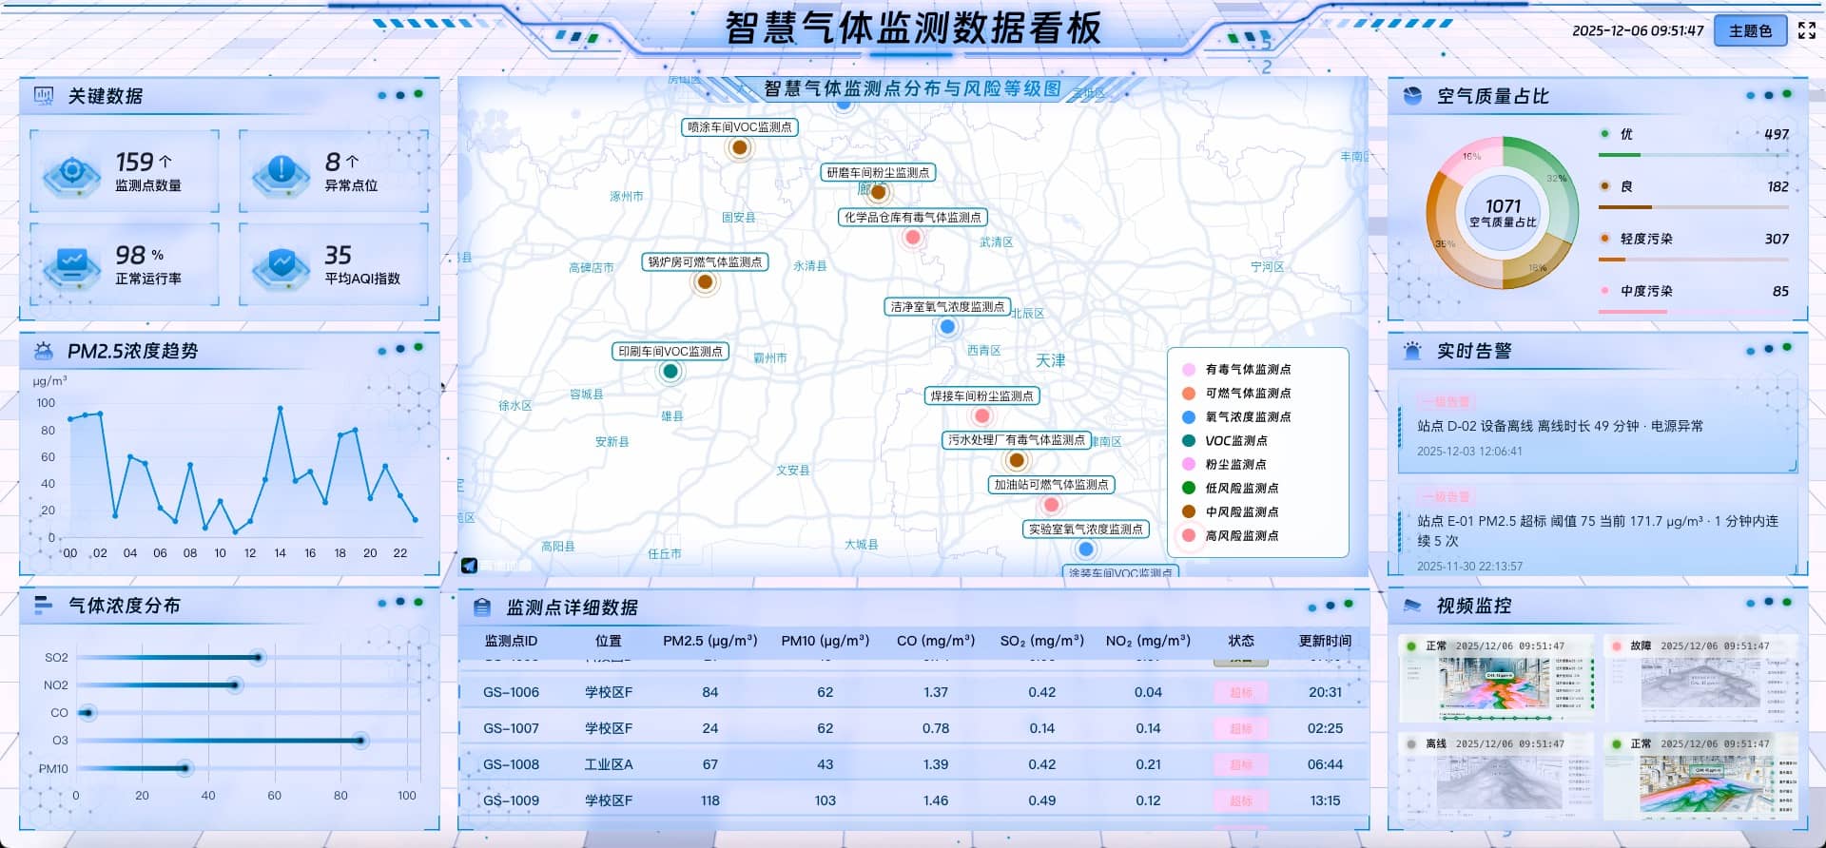Click the GS-1008 station ID cell
1826x848 pixels.
tap(511, 765)
